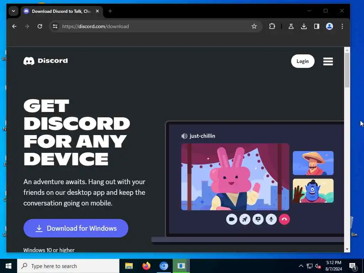Show hidden system tray icons

pyautogui.click(x=301, y=266)
